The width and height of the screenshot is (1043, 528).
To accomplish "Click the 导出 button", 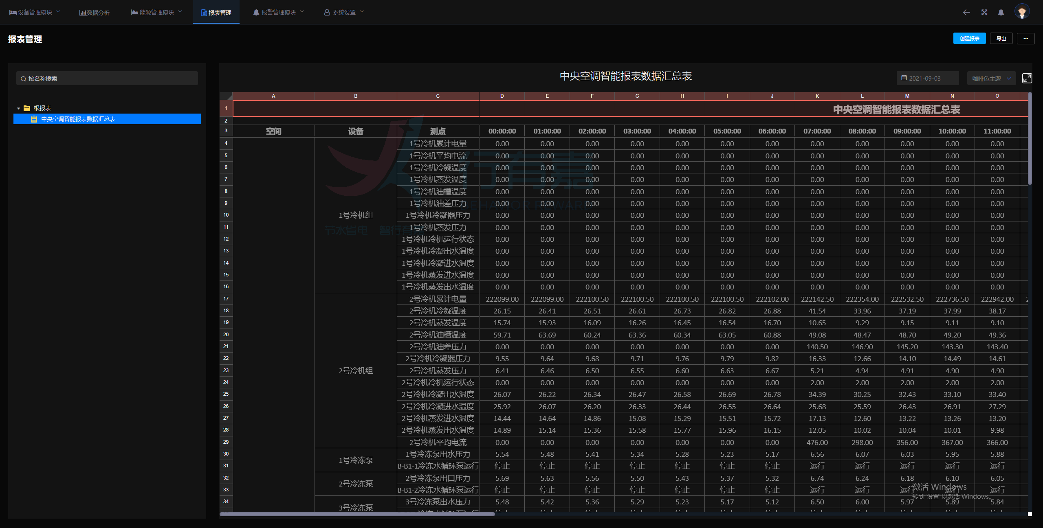I will (1001, 38).
